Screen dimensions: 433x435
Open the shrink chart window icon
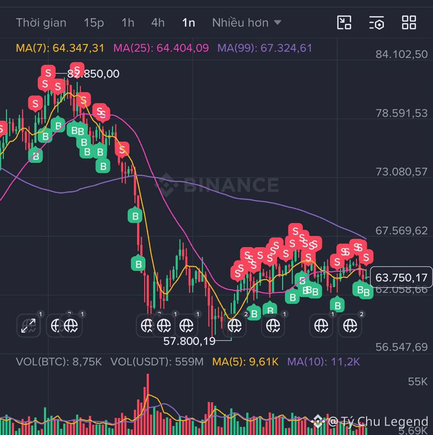[x=344, y=22]
